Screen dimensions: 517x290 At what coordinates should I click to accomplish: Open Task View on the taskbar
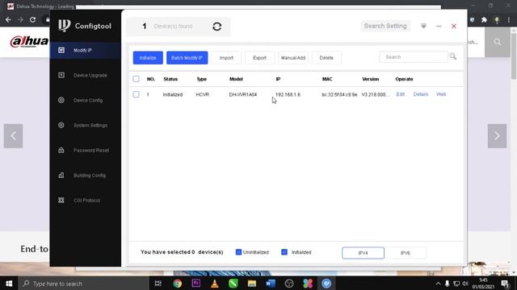tap(158, 284)
